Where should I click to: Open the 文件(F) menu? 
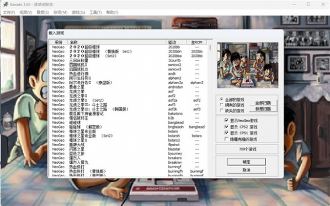coord(9,12)
